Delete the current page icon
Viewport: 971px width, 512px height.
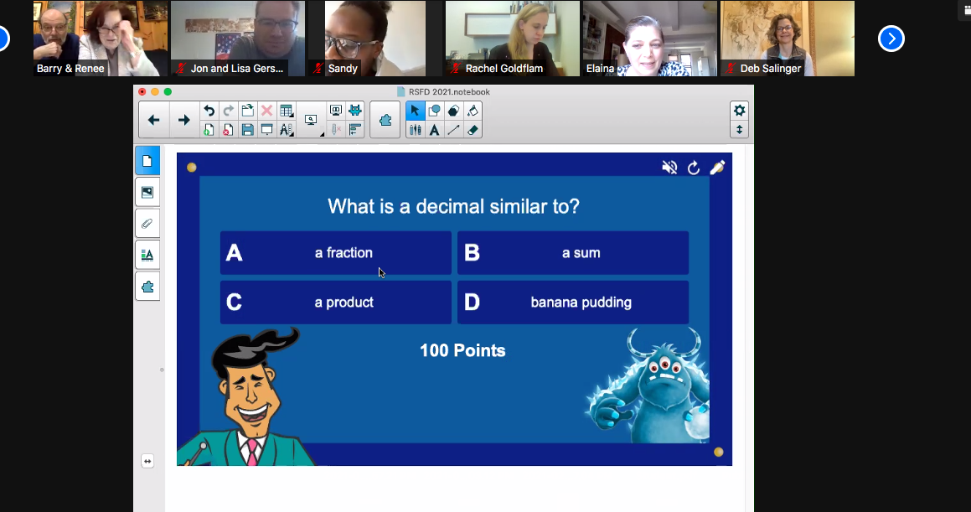(x=228, y=129)
